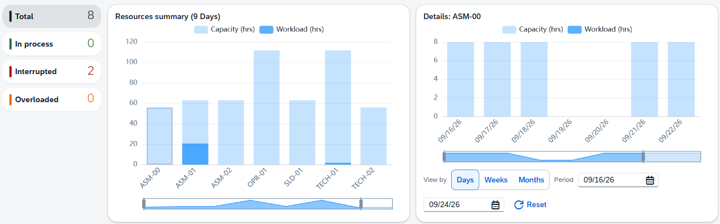Toggle Capacity legend in Details chart
The width and height of the screenshot is (720, 224).
(533, 29)
